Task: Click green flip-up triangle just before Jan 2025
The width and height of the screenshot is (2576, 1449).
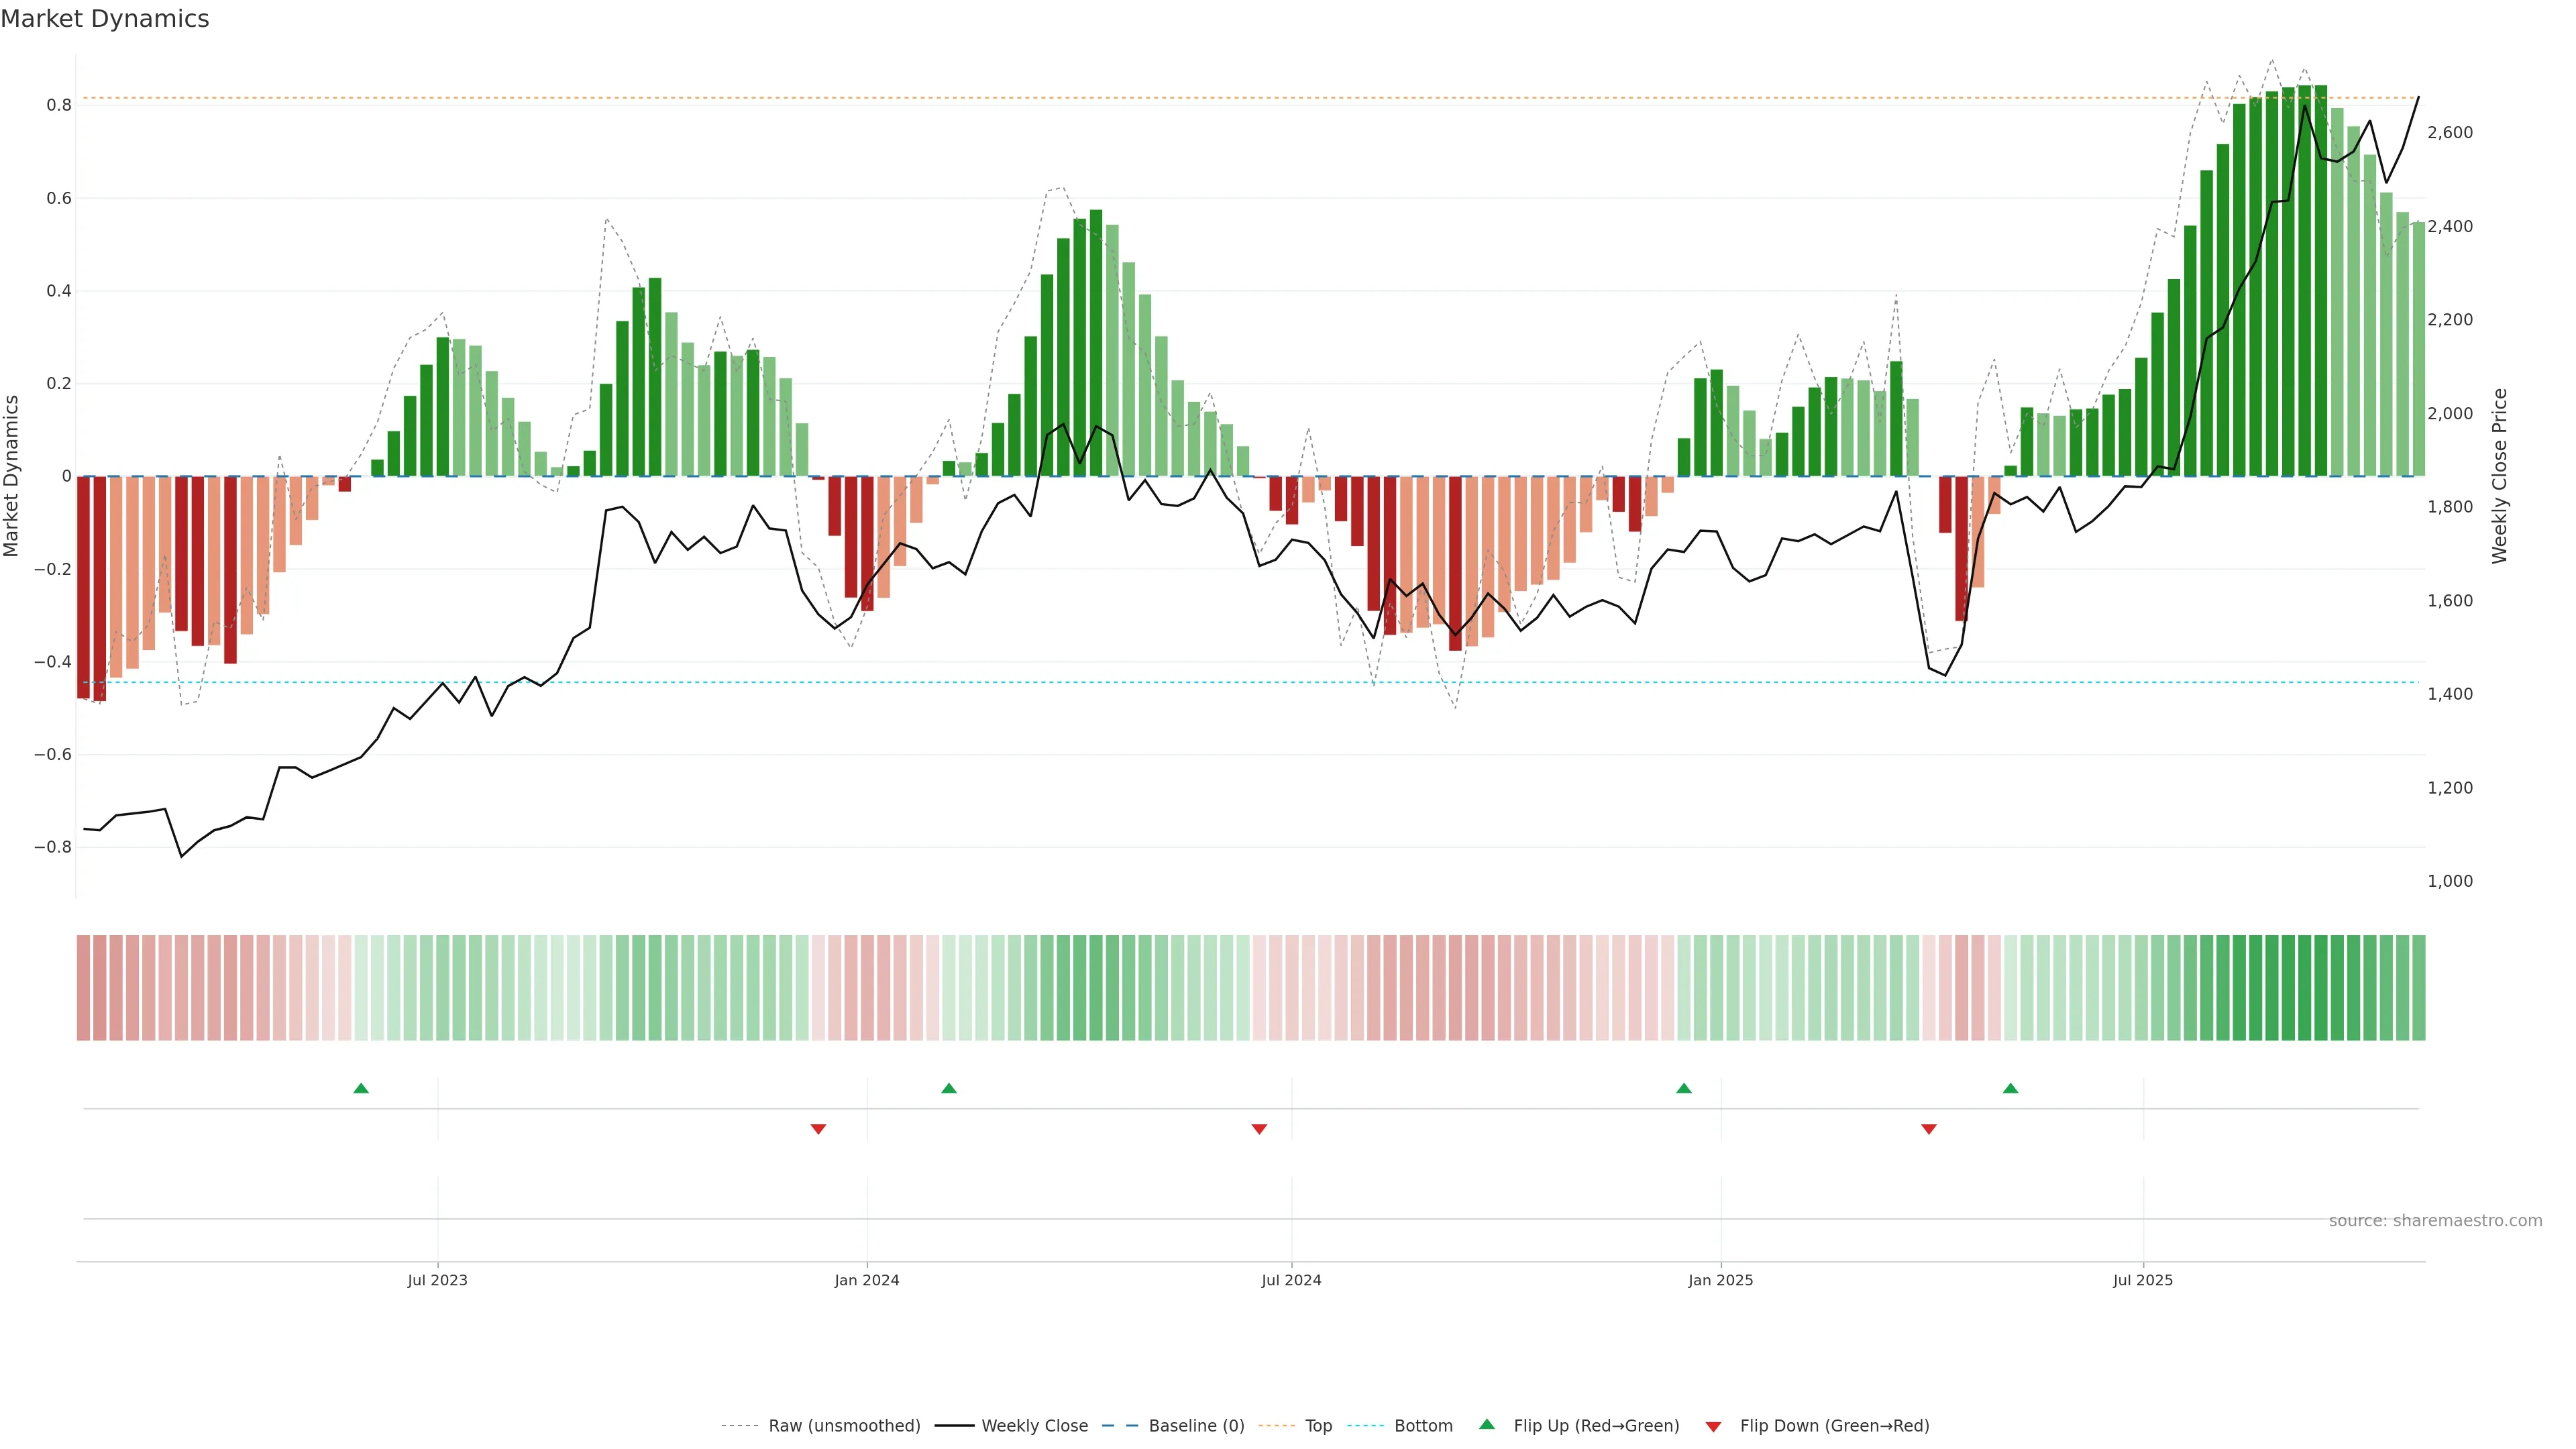Action: 1684,1088
